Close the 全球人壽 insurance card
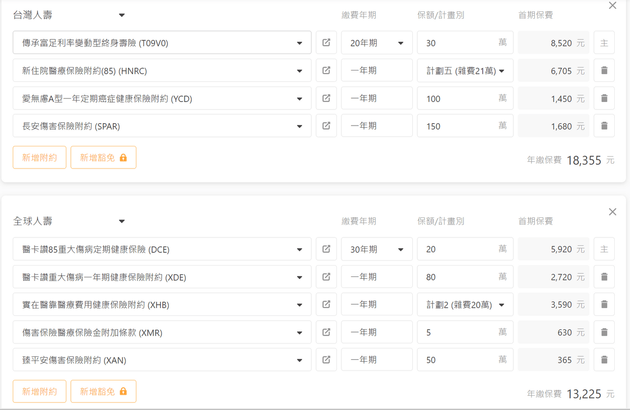The width and height of the screenshot is (630, 410). coord(612,212)
